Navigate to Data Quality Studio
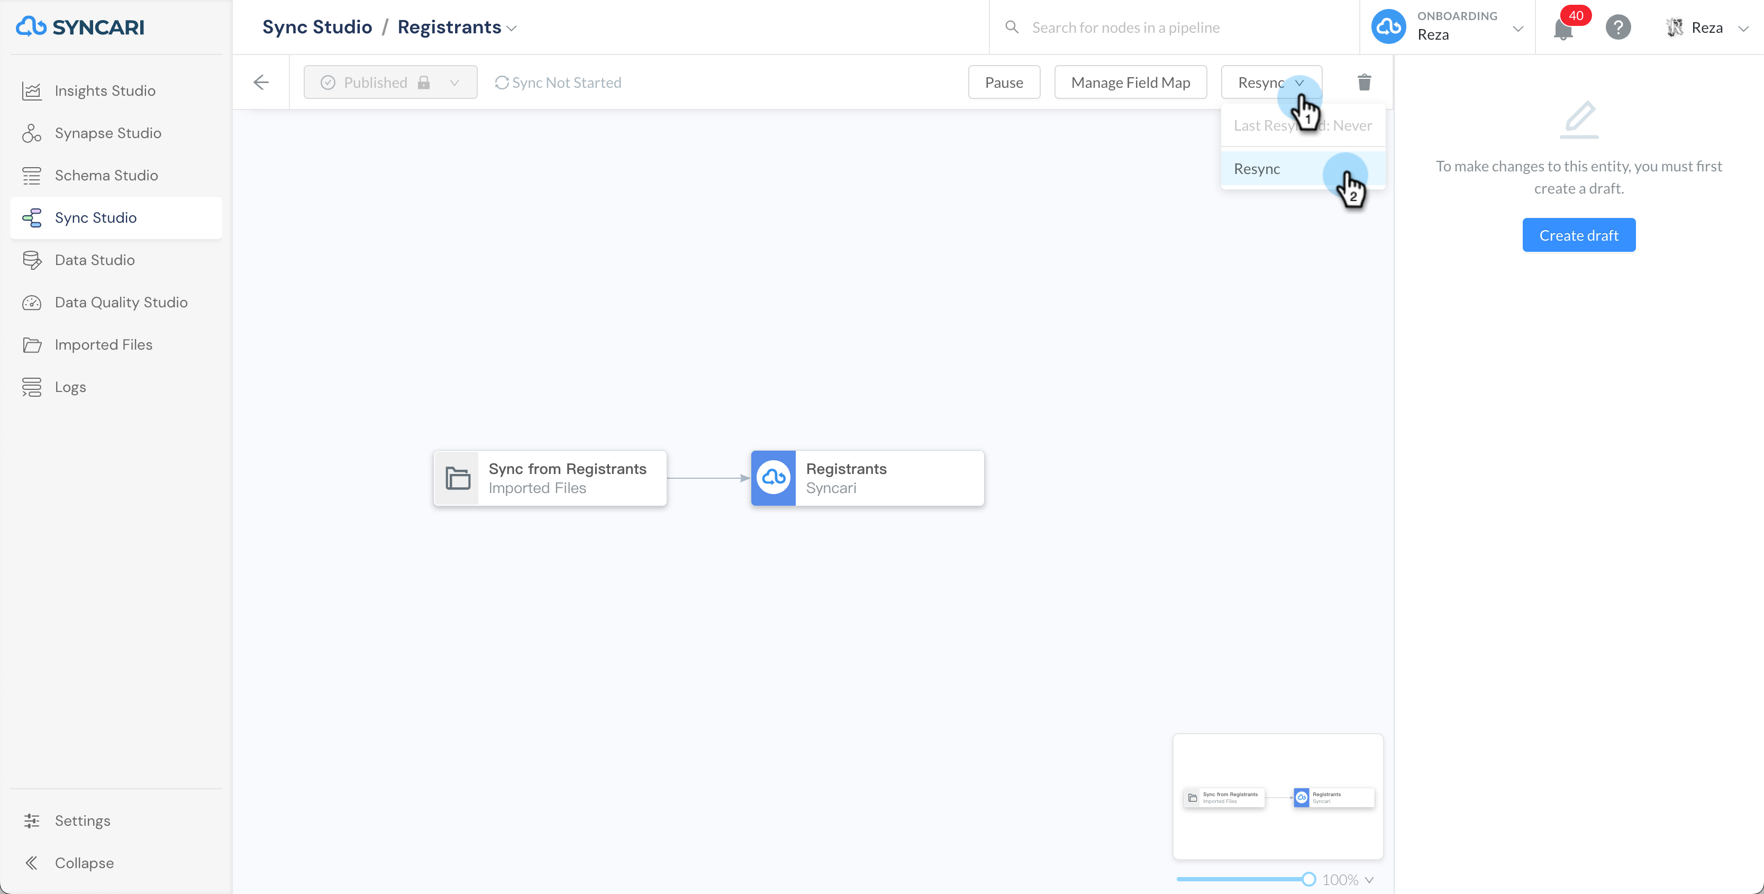Screen dimensions: 1764x894 116,303
